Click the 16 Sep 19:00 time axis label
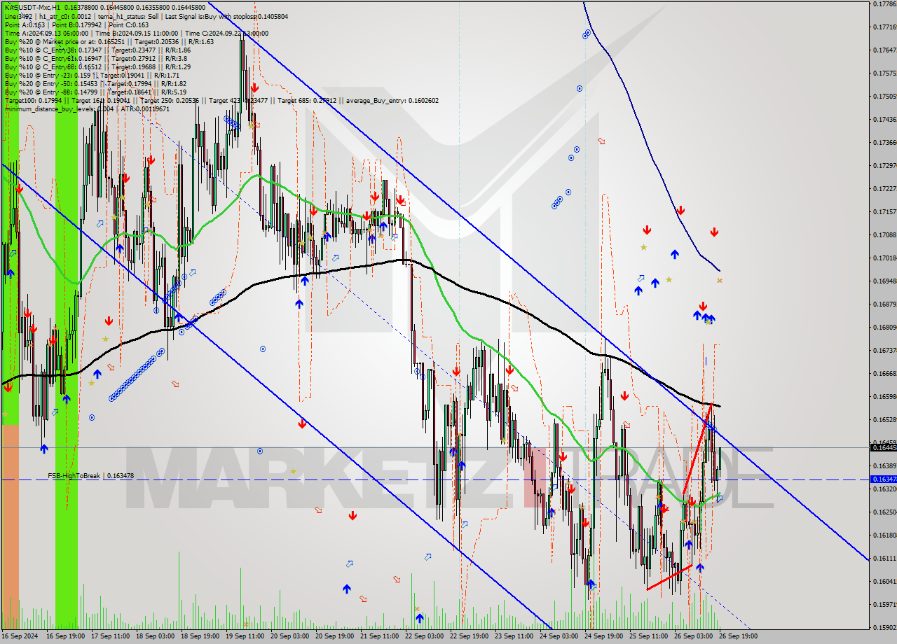897x644 pixels. [x=65, y=636]
